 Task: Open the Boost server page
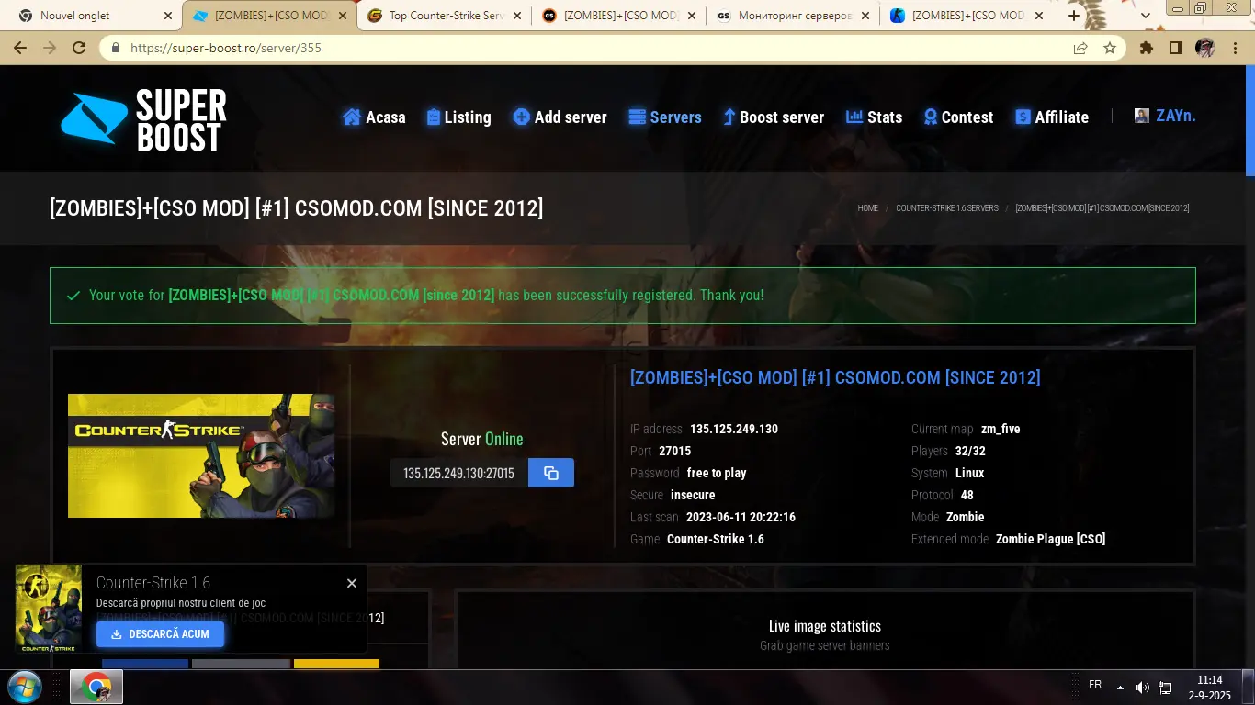pyautogui.click(x=773, y=117)
